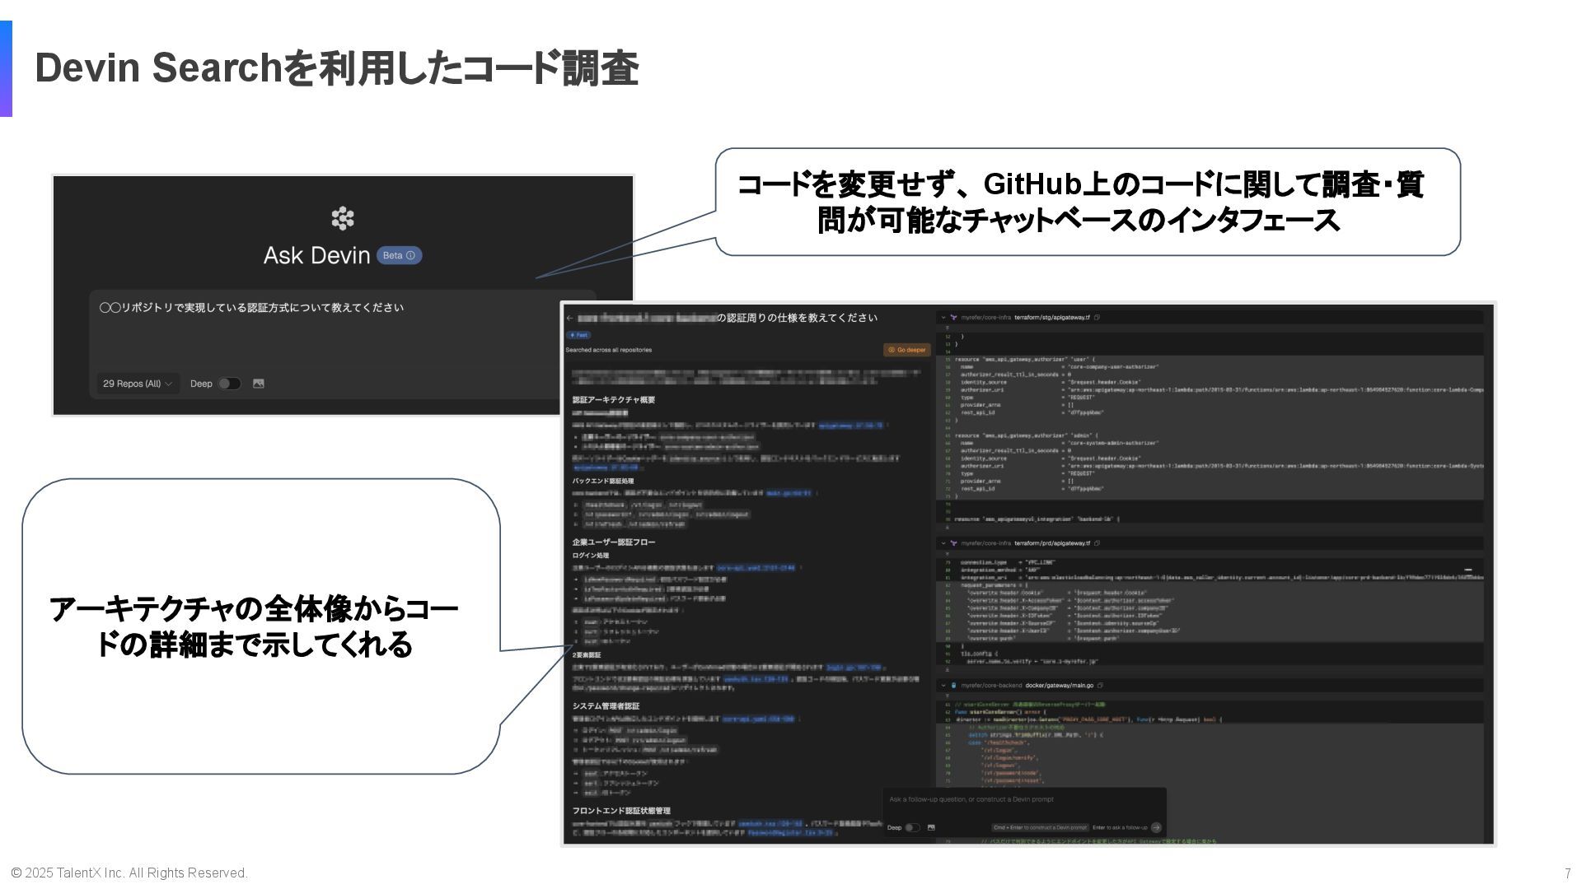Open the blue code reference under ログイン処理
Viewport: 1582px width, 889px height.
(x=756, y=568)
